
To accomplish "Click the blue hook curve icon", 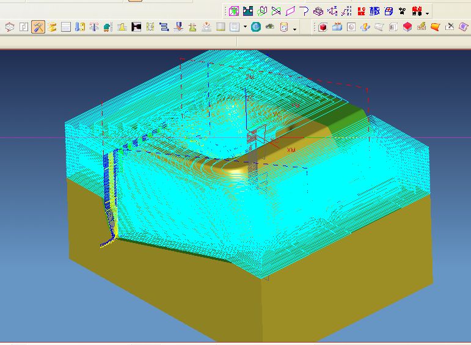I will (304, 12).
